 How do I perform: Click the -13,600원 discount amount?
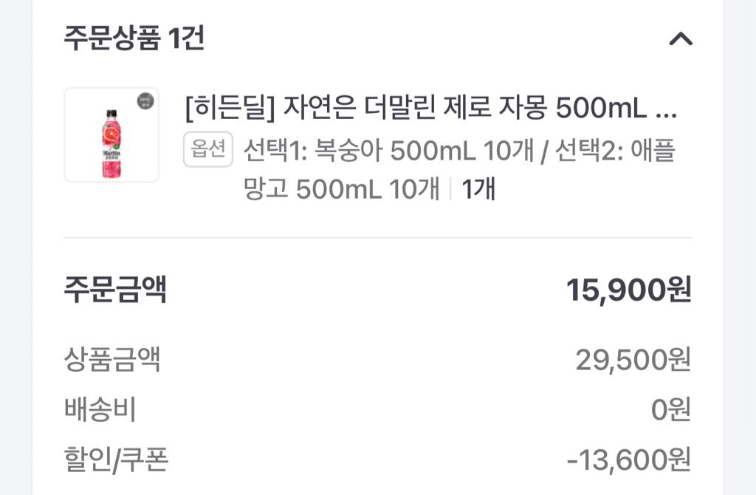coord(628,459)
